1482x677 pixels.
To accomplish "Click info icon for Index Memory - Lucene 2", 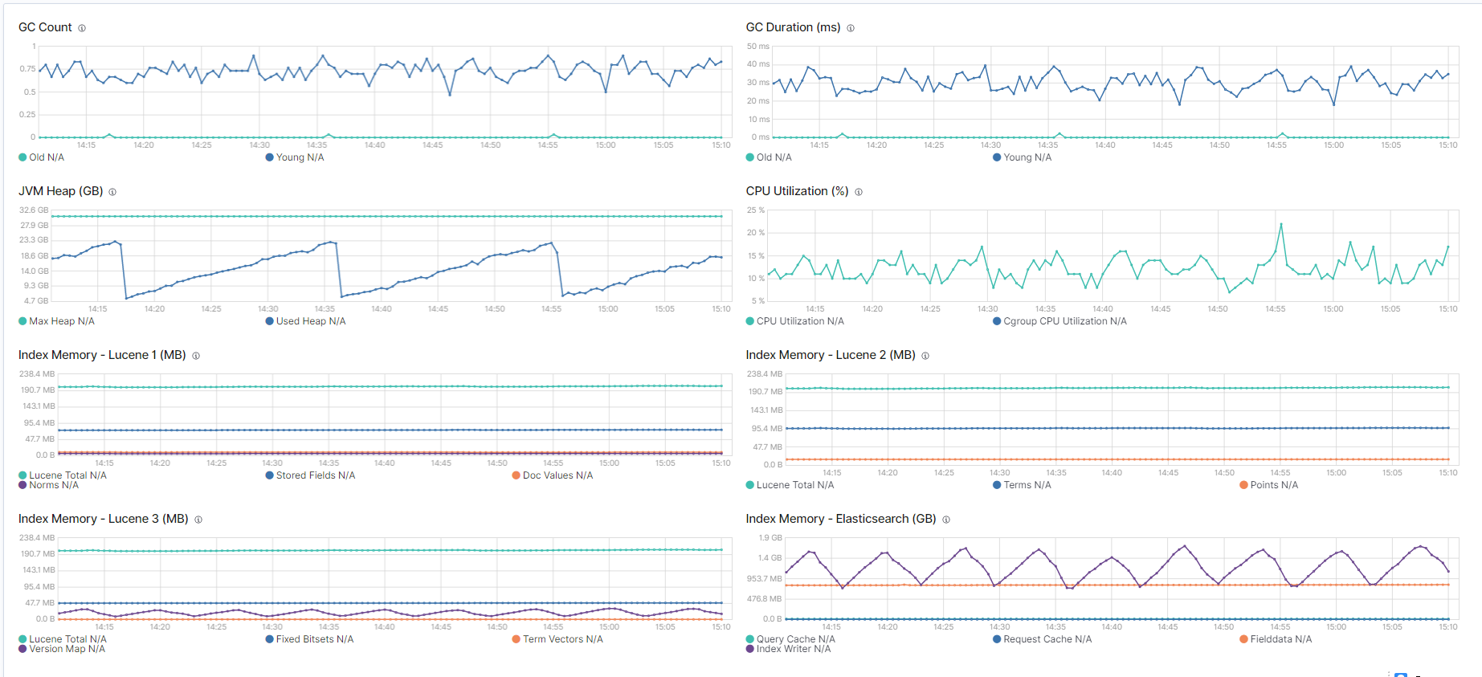I will tap(925, 356).
